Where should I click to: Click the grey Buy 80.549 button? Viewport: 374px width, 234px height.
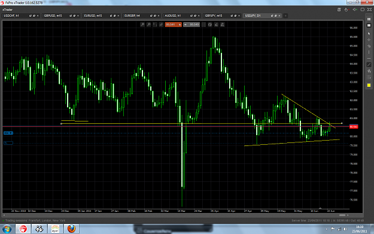pyautogui.click(x=191, y=25)
